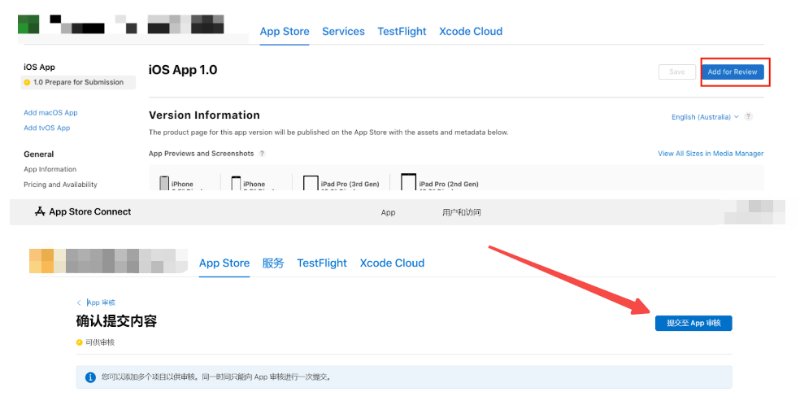Open the 服务 tab
This screenshot has width=800, height=409.
(x=273, y=263)
